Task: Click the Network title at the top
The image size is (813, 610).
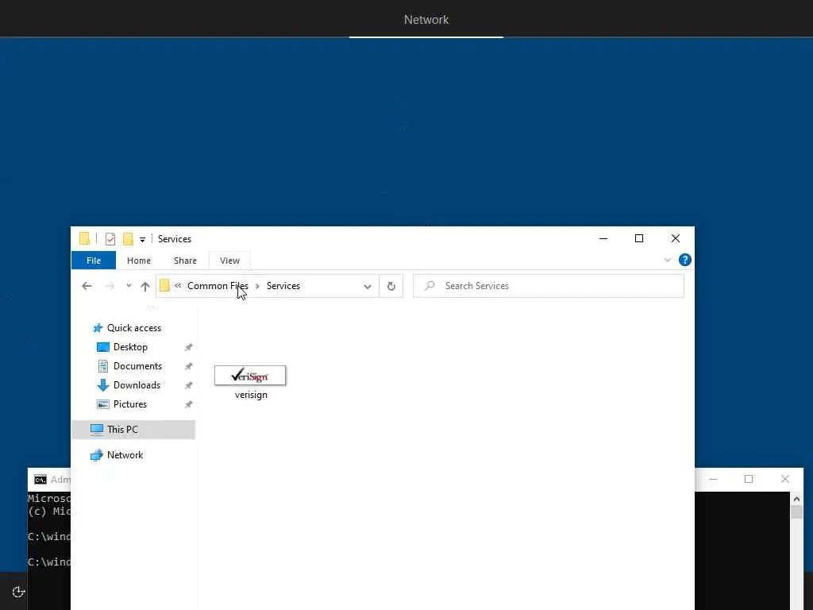Action: tap(426, 20)
